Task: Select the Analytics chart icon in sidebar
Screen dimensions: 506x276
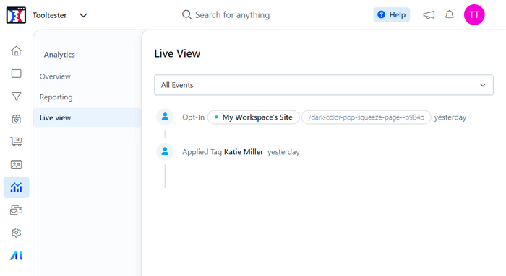Action: pyautogui.click(x=16, y=187)
